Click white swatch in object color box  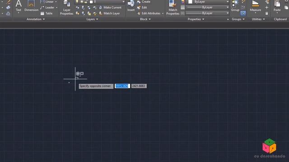click(190, 2)
